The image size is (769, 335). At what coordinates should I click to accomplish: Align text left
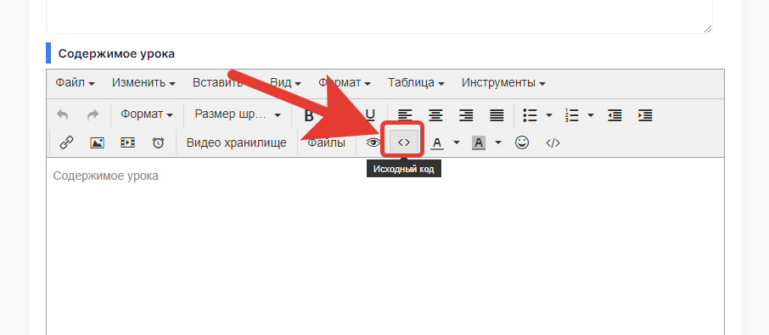(405, 115)
